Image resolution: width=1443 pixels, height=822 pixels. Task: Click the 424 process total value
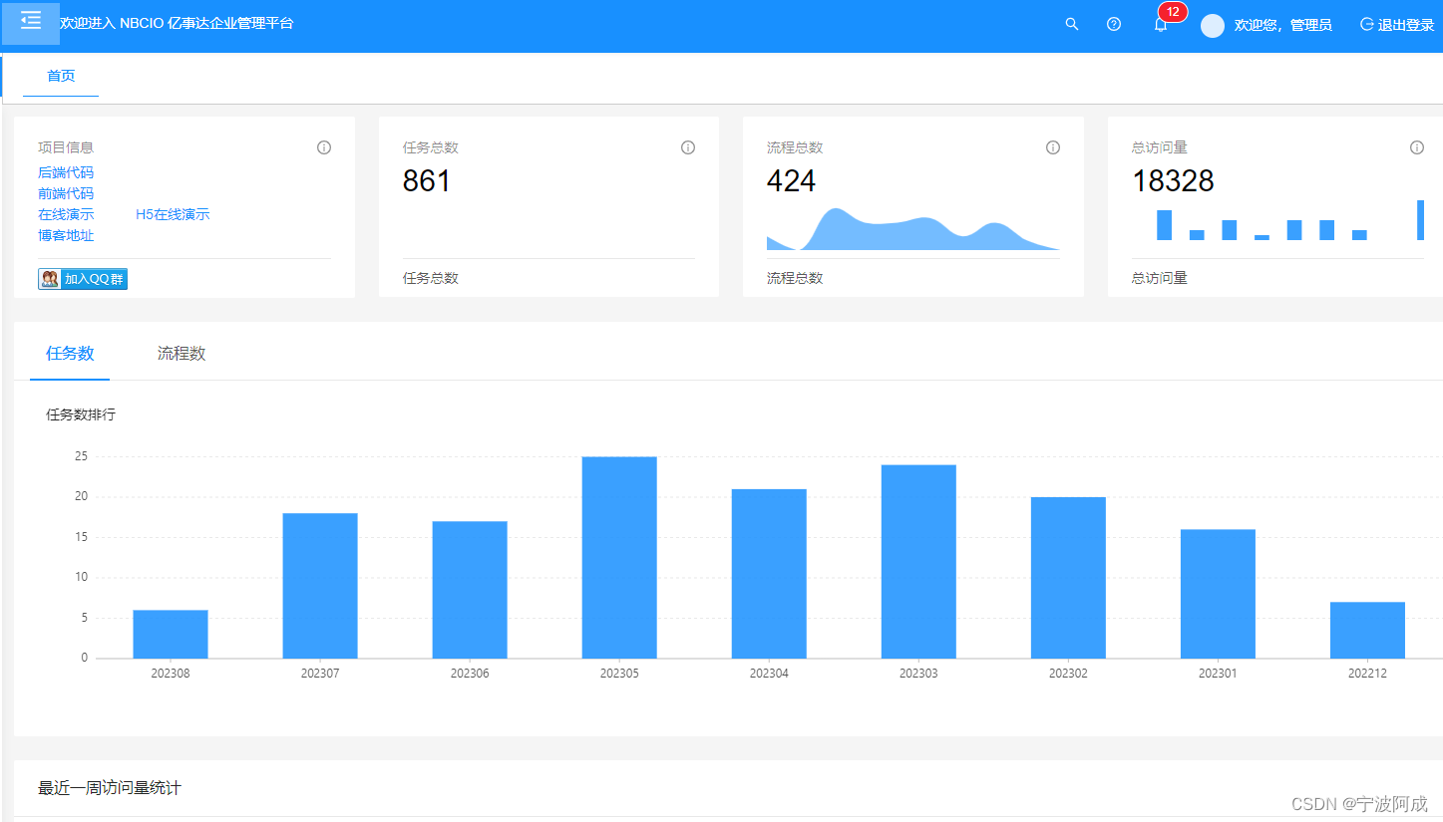click(x=792, y=181)
